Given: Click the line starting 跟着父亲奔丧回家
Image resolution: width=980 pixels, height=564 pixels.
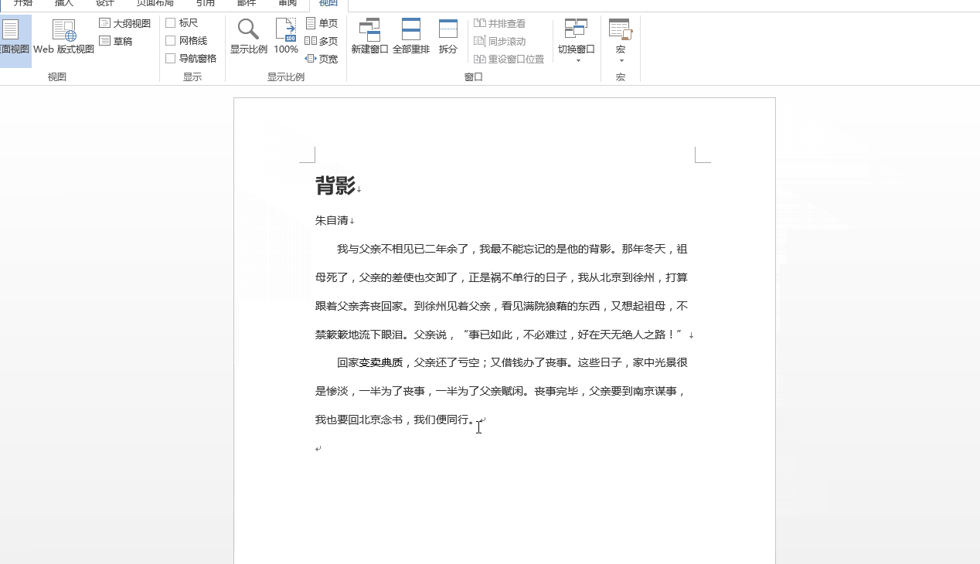Looking at the screenshot, I should [x=501, y=306].
